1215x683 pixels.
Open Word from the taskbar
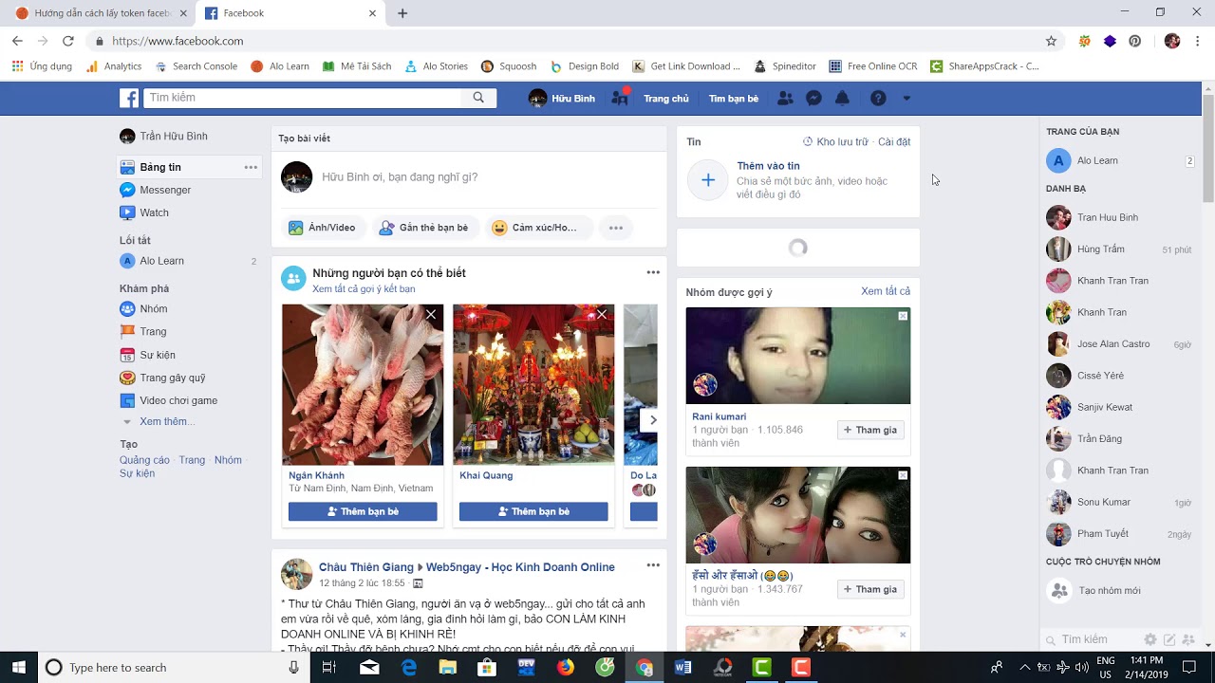point(682,668)
